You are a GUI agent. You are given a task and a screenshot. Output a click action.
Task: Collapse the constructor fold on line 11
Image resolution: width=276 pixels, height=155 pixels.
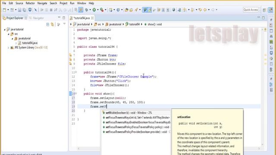coord(76,72)
